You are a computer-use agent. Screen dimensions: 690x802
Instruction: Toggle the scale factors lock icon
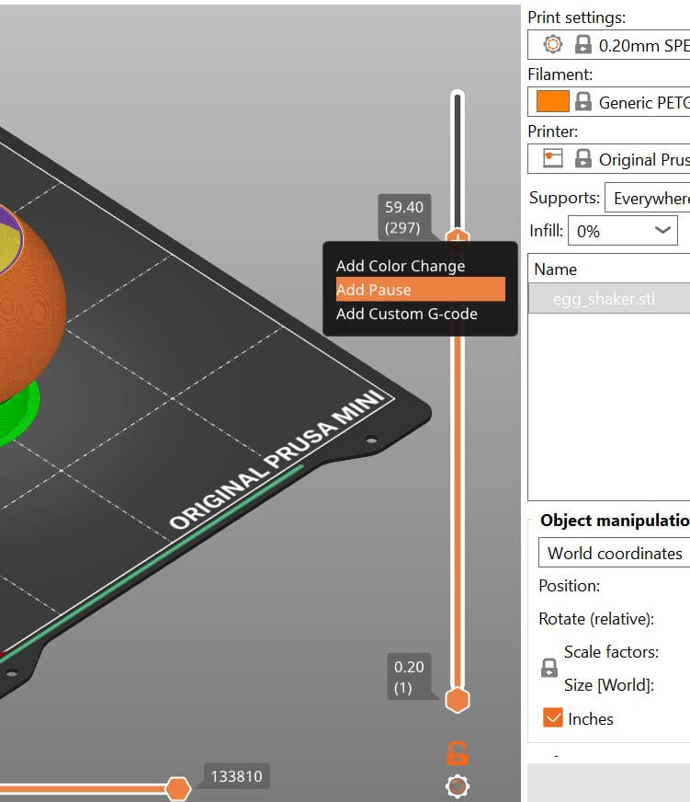(549, 668)
